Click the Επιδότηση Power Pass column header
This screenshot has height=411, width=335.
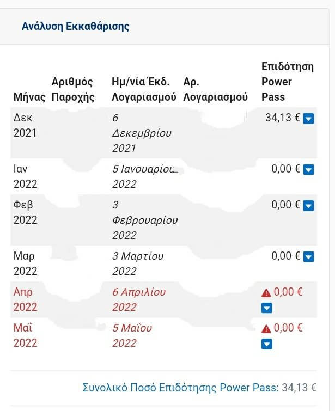tap(288, 82)
